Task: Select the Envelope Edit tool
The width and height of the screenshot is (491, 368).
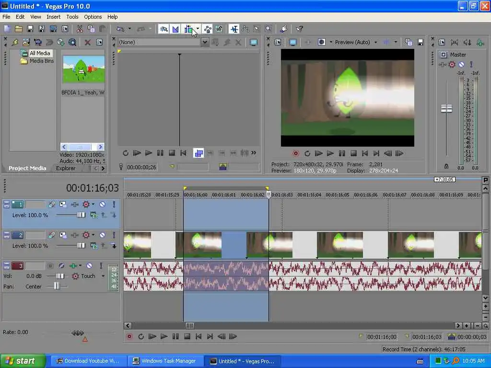Action: point(245,29)
